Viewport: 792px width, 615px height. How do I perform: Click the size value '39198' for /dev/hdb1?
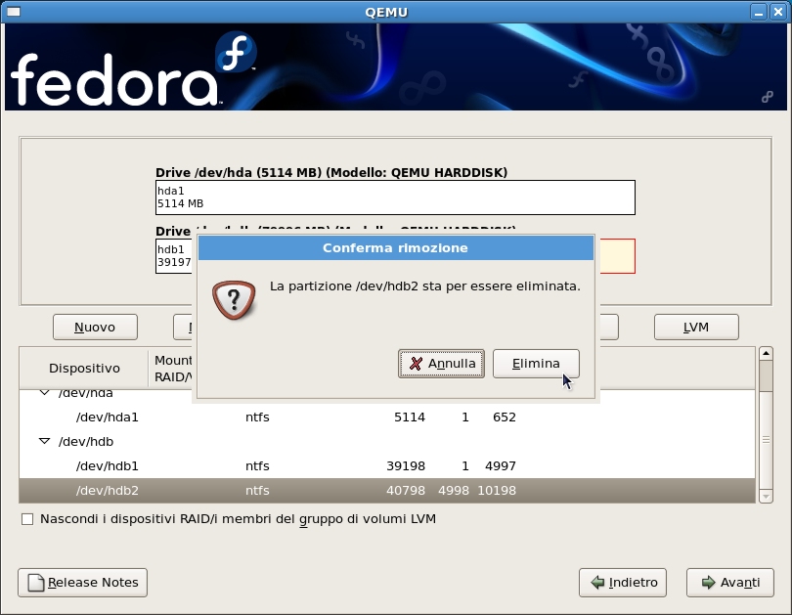[406, 466]
